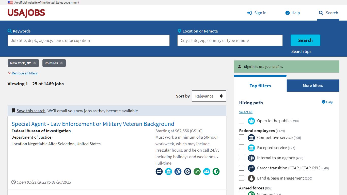Click the US flag icon
The height and width of the screenshot is (195, 347).
pyautogui.click(x=10, y=3)
